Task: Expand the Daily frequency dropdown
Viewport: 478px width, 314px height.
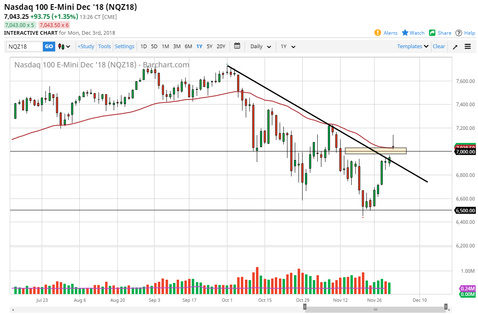Action: pyautogui.click(x=260, y=47)
